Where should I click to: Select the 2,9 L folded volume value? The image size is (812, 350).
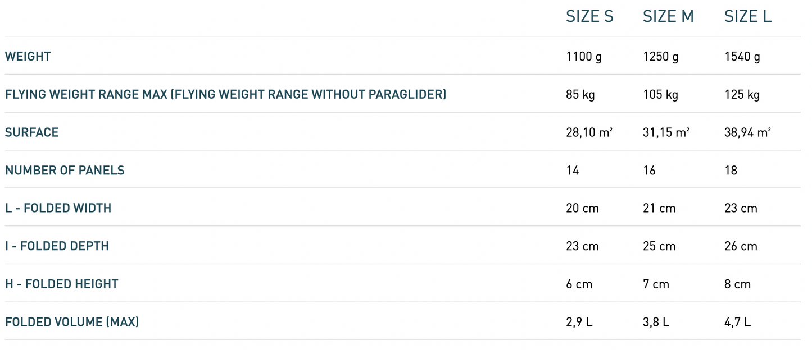(x=579, y=322)
